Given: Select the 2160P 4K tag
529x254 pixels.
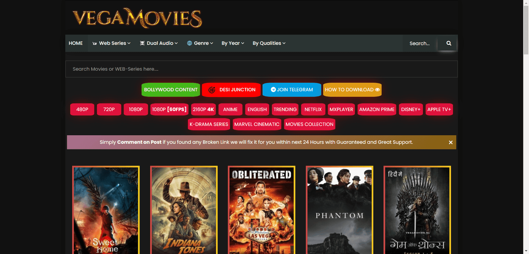Looking at the screenshot, I should coord(203,110).
